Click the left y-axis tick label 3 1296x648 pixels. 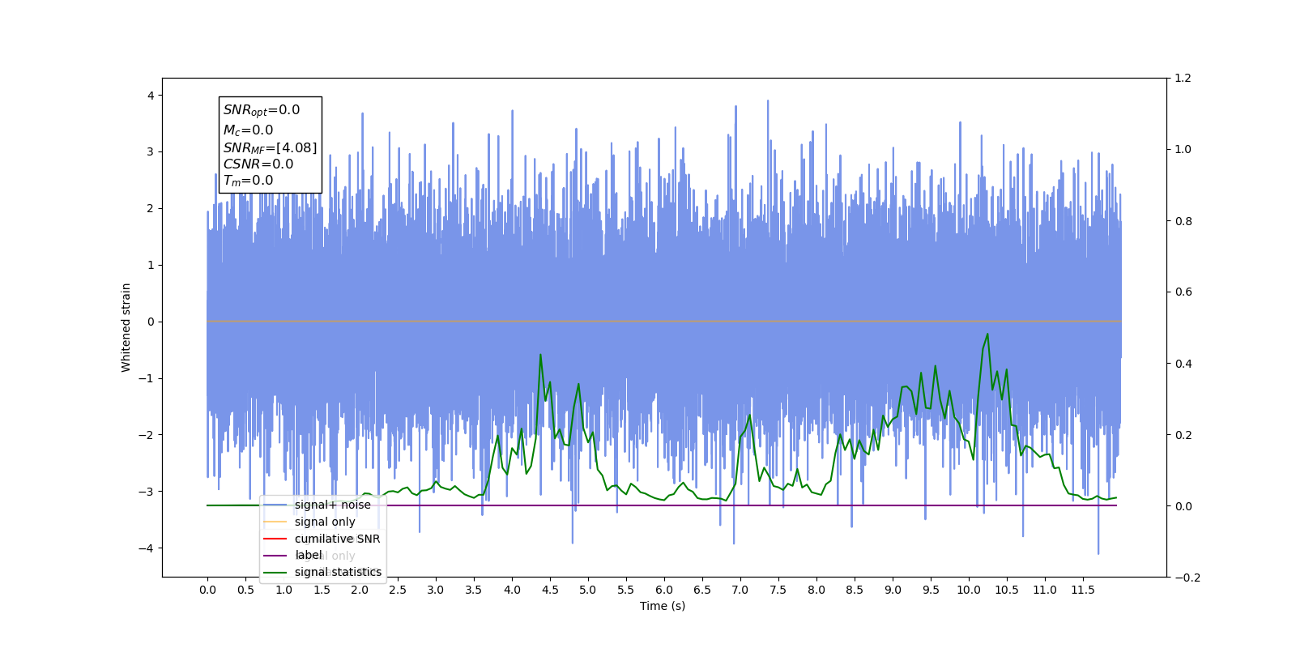pos(150,152)
